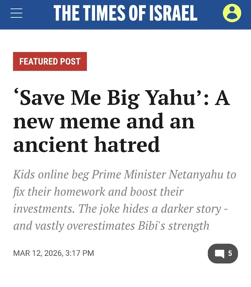
Task: Click 'ancient hatred' in the headline
Action: (x=86, y=144)
